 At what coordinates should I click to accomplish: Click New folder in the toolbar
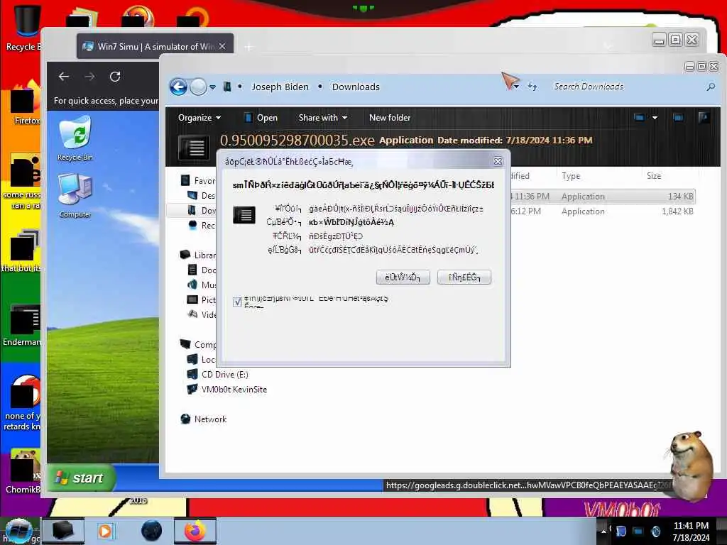click(x=390, y=118)
